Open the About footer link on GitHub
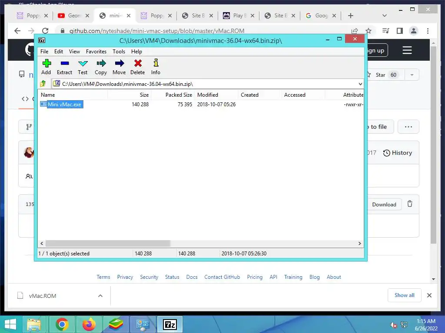The height and width of the screenshot is (333, 445). [333, 277]
